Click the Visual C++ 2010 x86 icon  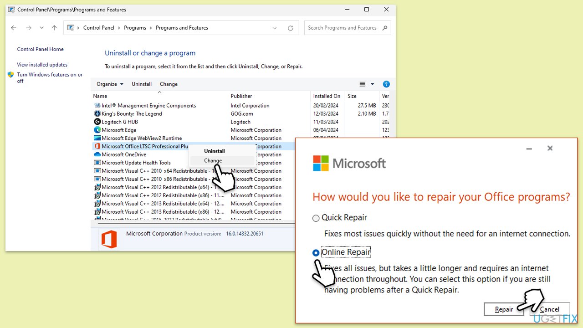97,179
